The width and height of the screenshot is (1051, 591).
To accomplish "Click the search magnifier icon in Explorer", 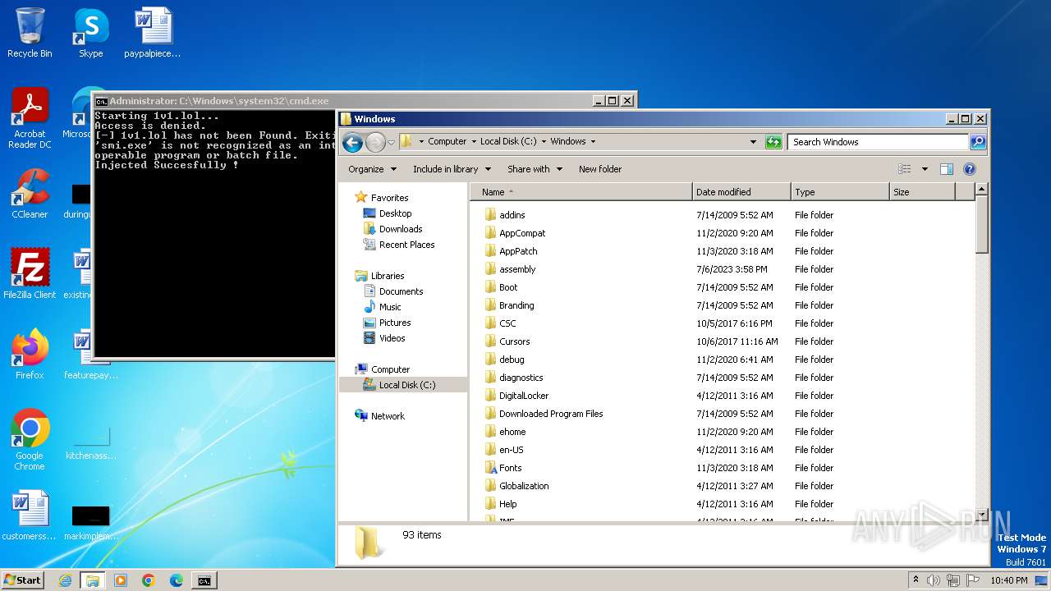I will tap(977, 142).
